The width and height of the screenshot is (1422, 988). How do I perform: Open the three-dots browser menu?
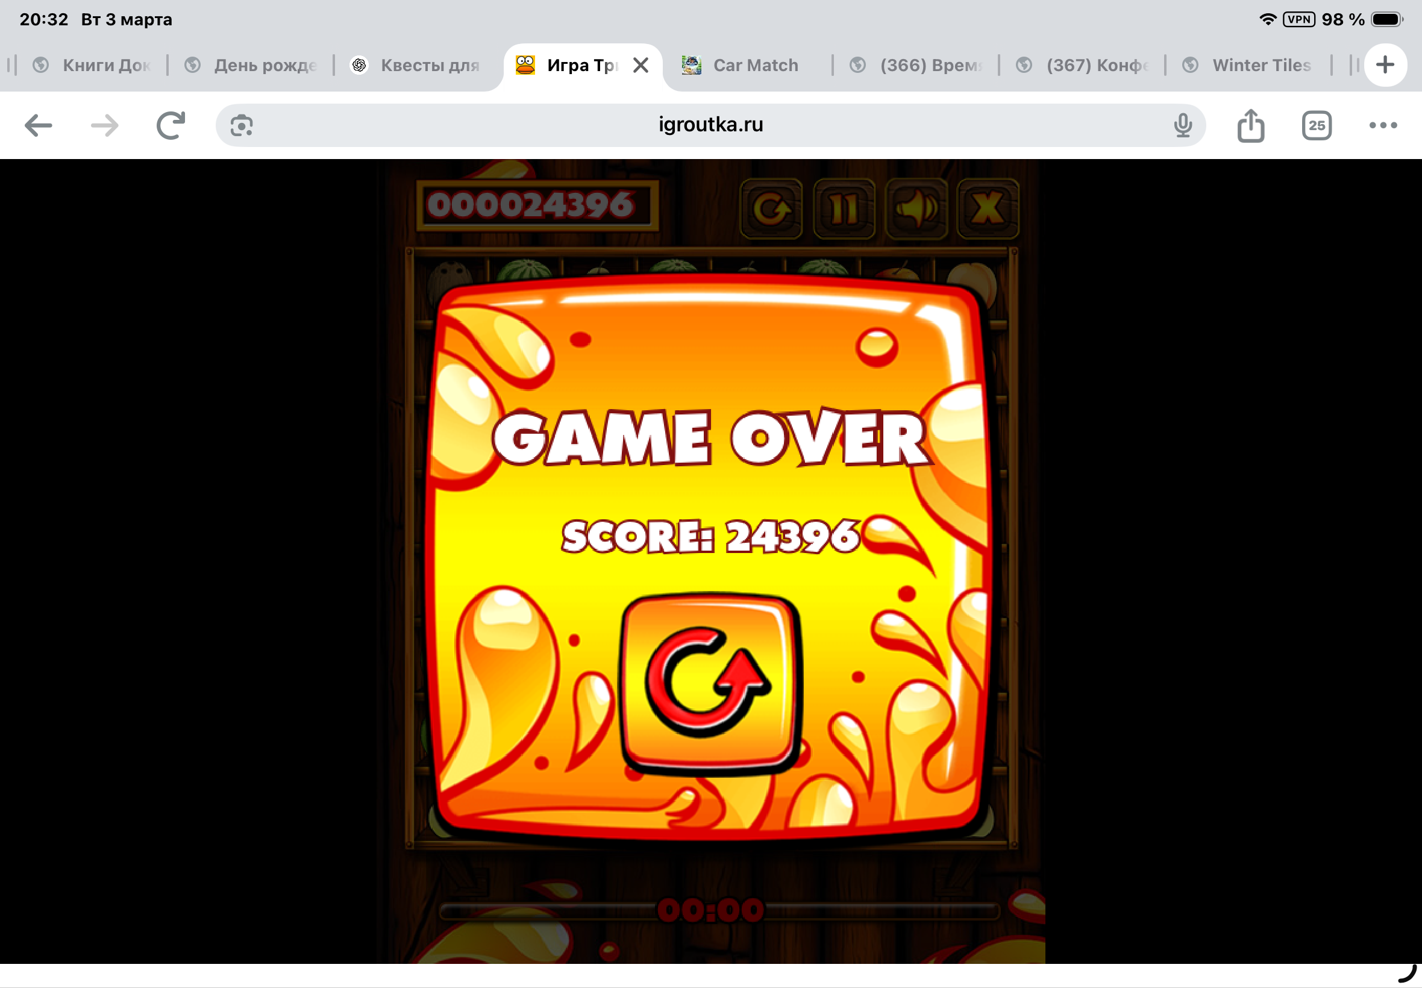tap(1382, 126)
